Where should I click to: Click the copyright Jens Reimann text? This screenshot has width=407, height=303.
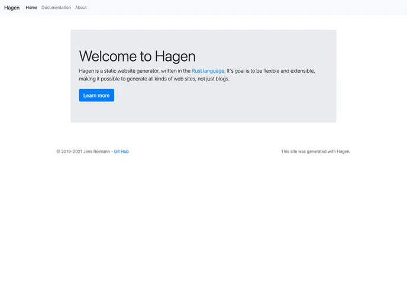point(83,151)
